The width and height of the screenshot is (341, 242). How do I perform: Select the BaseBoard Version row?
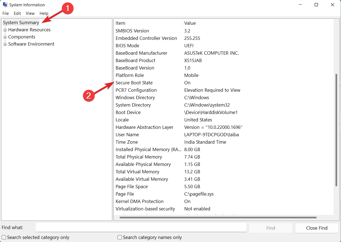click(224, 68)
